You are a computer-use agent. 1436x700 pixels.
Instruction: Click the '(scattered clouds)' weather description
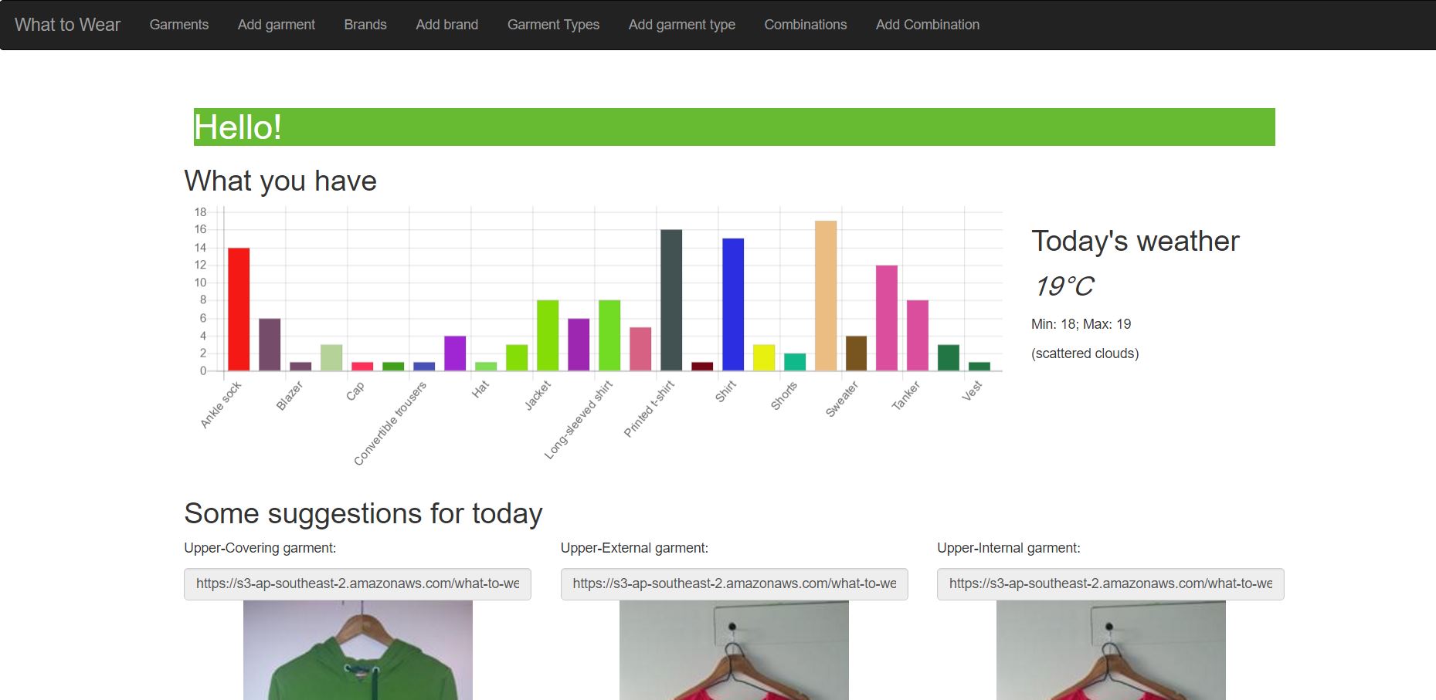click(x=1085, y=353)
